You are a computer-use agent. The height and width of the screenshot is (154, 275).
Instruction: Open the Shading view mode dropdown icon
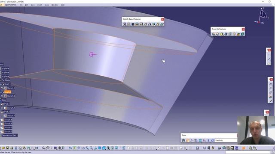[108, 148]
